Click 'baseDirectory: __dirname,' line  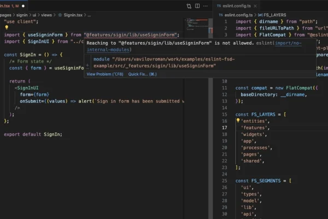coord(274,95)
